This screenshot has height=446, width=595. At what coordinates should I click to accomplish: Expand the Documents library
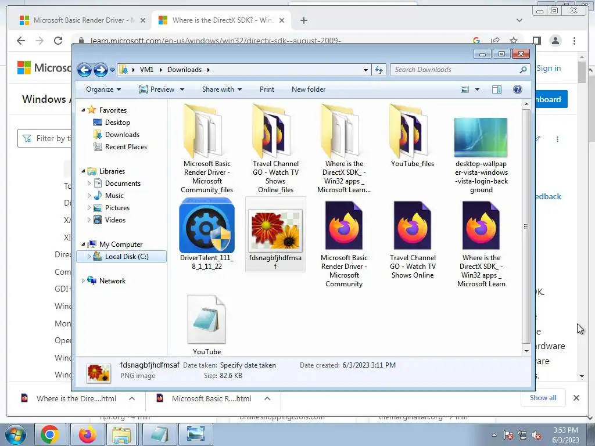click(x=89, y=184)
